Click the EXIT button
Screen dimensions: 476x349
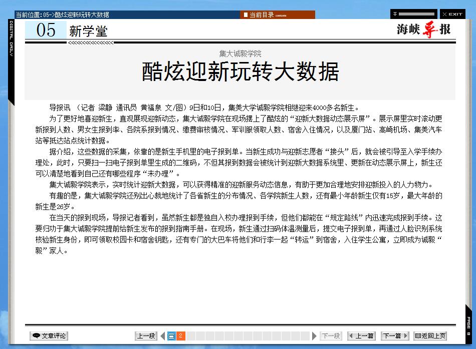point(452,14)
